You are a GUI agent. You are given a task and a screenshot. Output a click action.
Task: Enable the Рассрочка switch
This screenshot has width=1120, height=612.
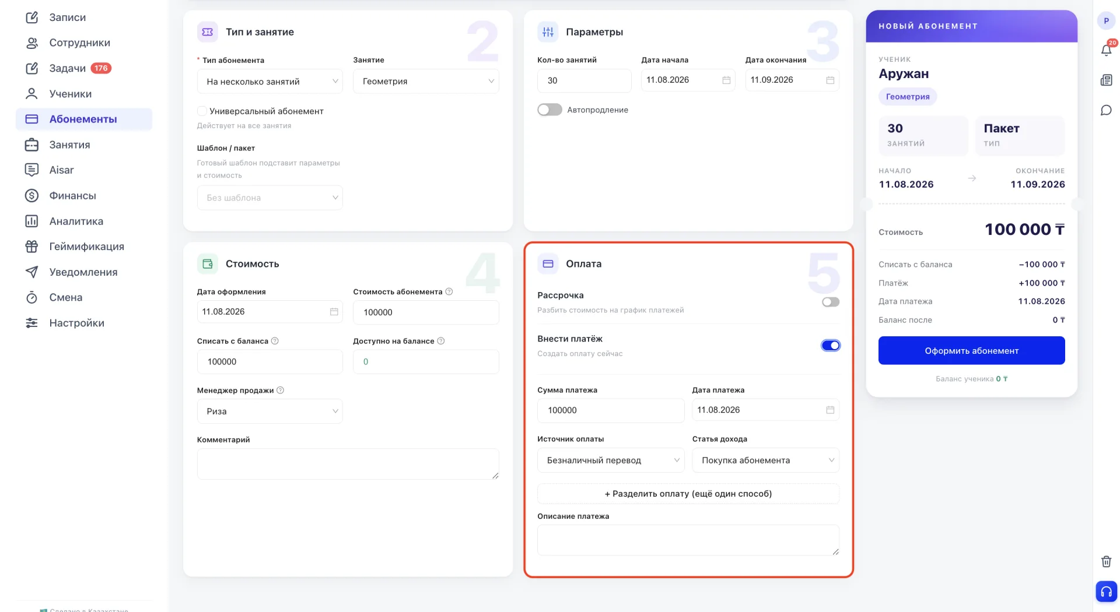(830, 302)
